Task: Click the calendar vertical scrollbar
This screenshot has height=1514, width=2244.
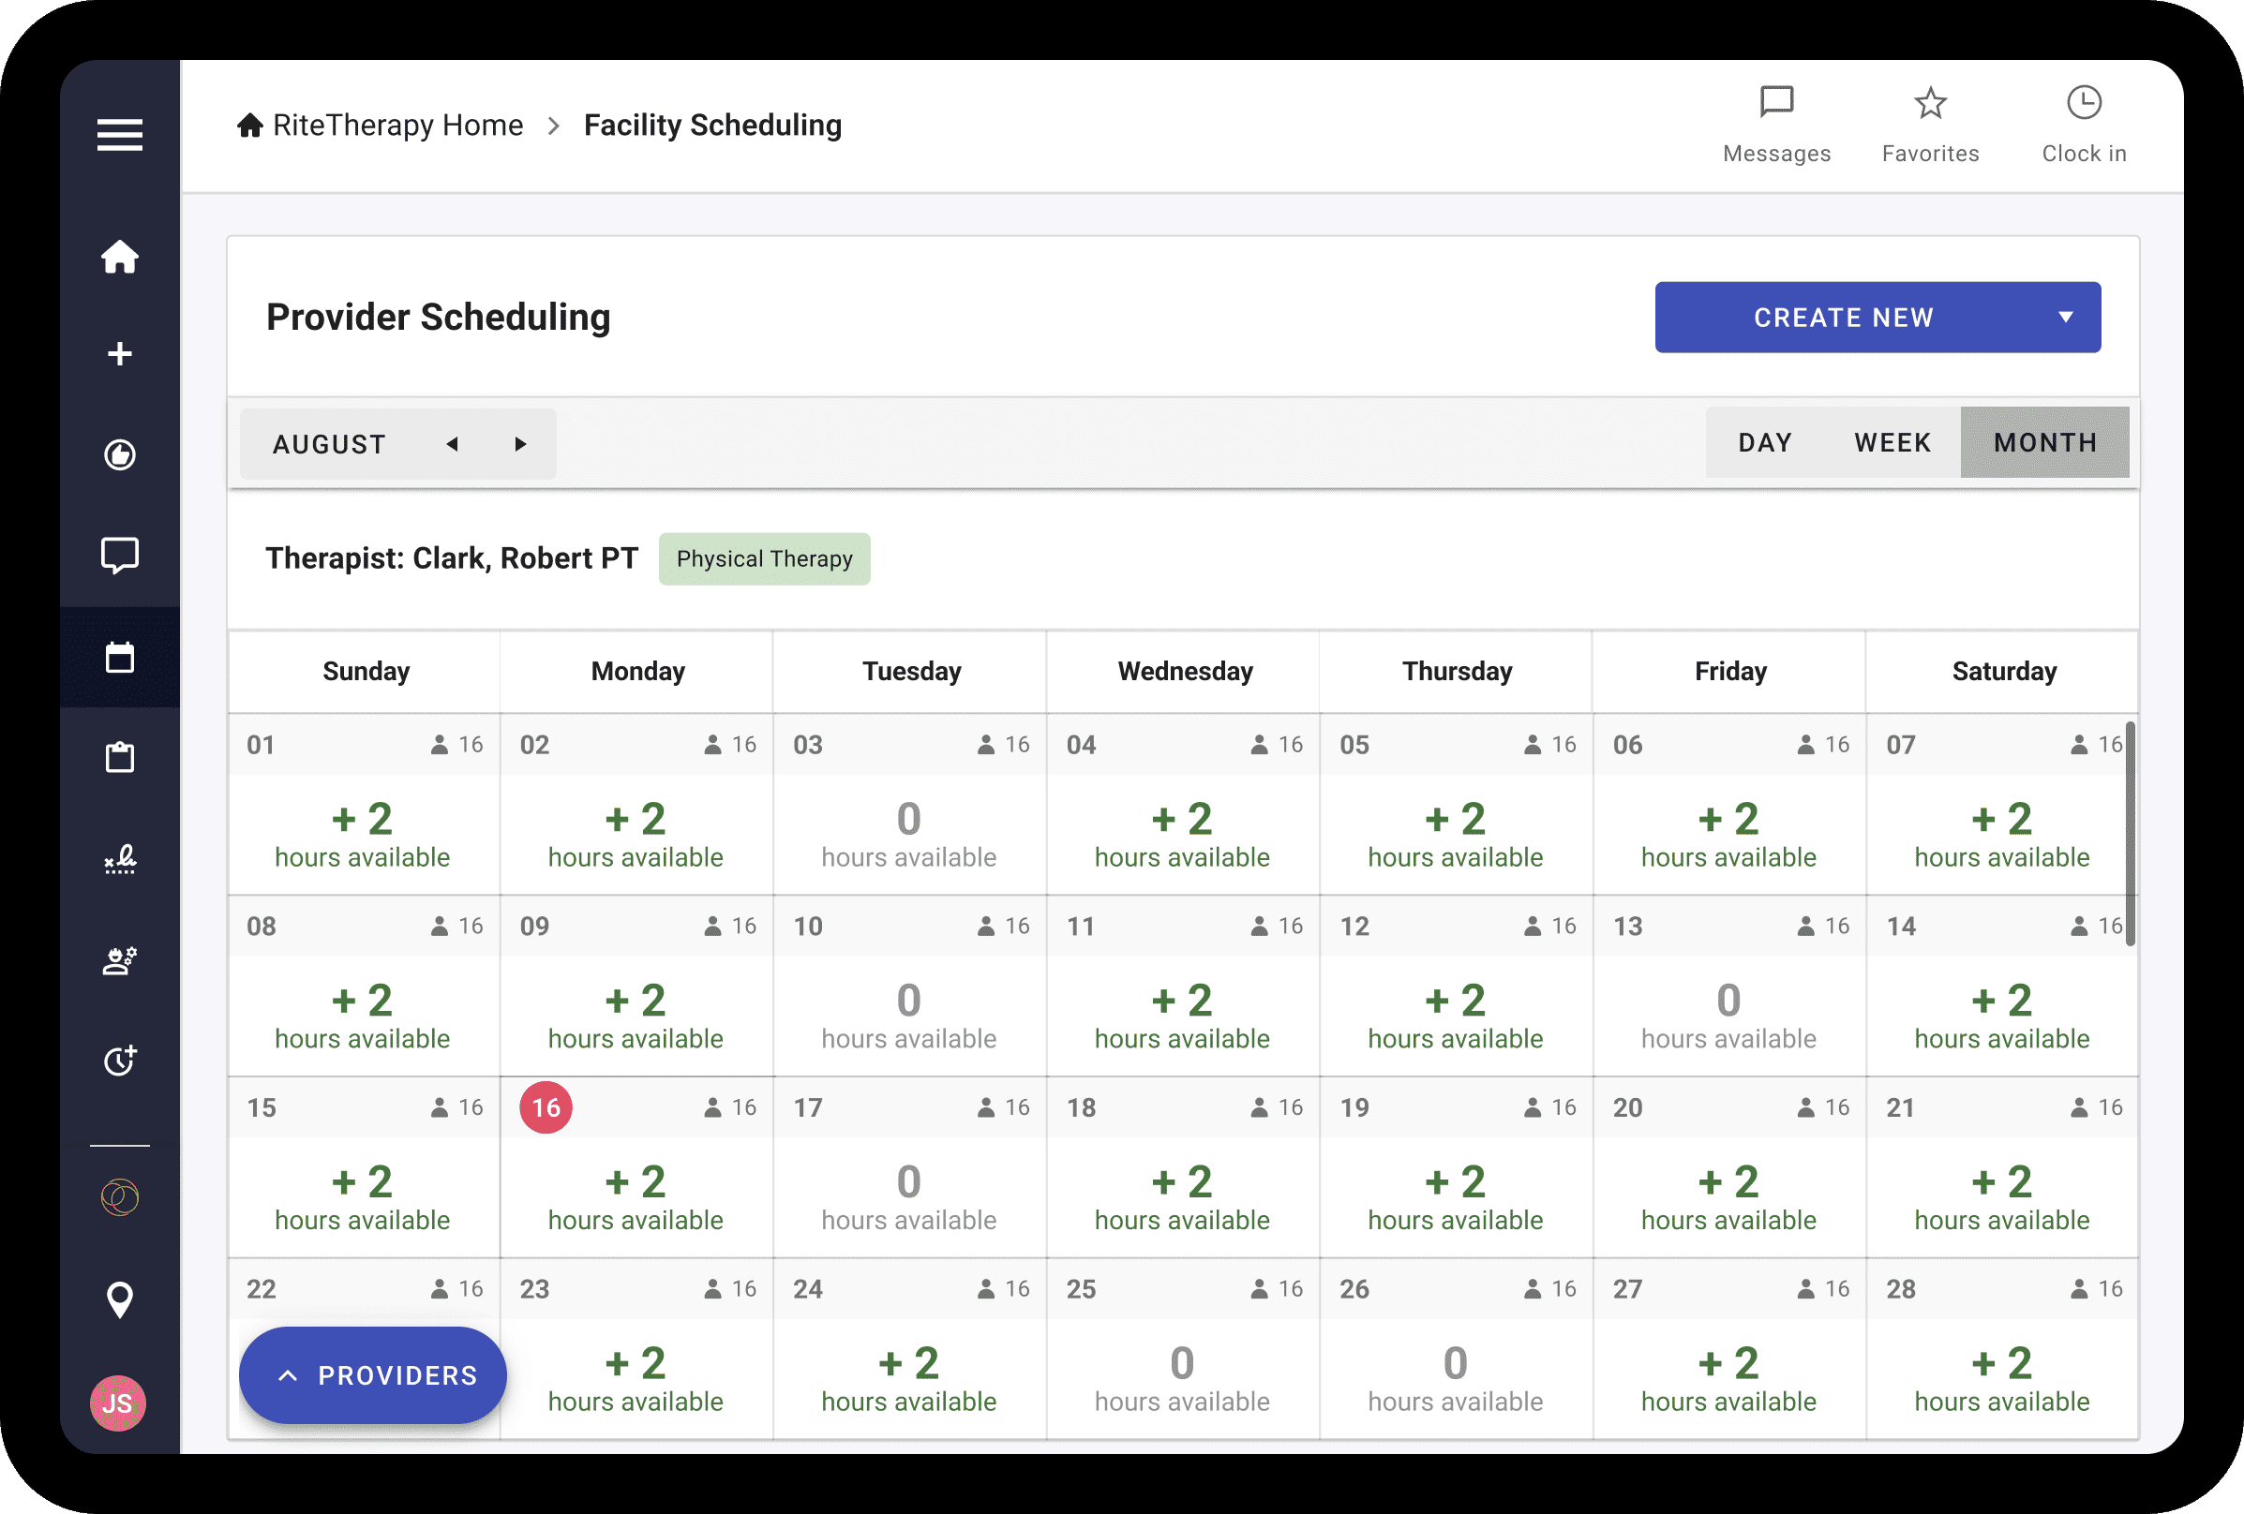Action: [x=2129, y=833]
